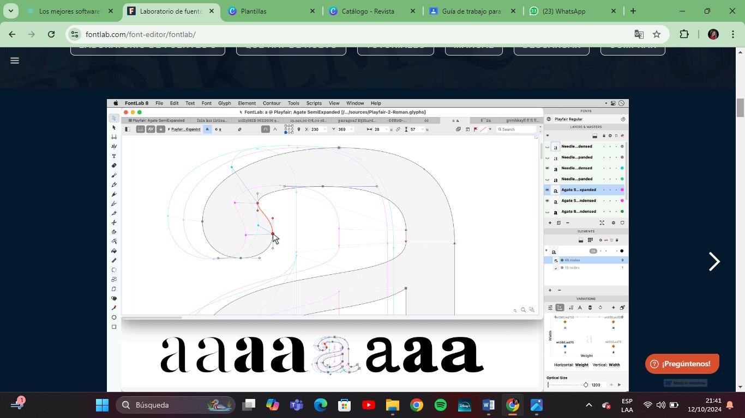Toggle the highlighted glyph mode button in property bar
745x418 pixels.
tap(207, 130)
